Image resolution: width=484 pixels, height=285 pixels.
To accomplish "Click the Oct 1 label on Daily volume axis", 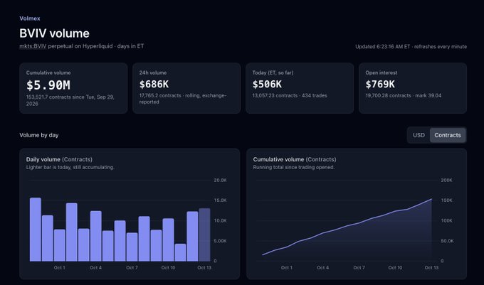I will click(x=59, y=268).
